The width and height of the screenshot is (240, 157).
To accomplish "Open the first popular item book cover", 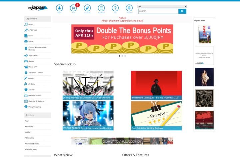I will coord(204,34).
